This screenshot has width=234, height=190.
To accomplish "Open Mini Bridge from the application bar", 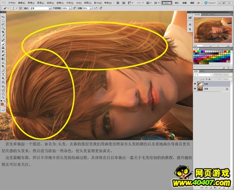I will [x=124, y=3].
